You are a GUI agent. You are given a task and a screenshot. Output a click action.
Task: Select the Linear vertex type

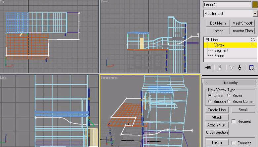[x=210, y=96]
